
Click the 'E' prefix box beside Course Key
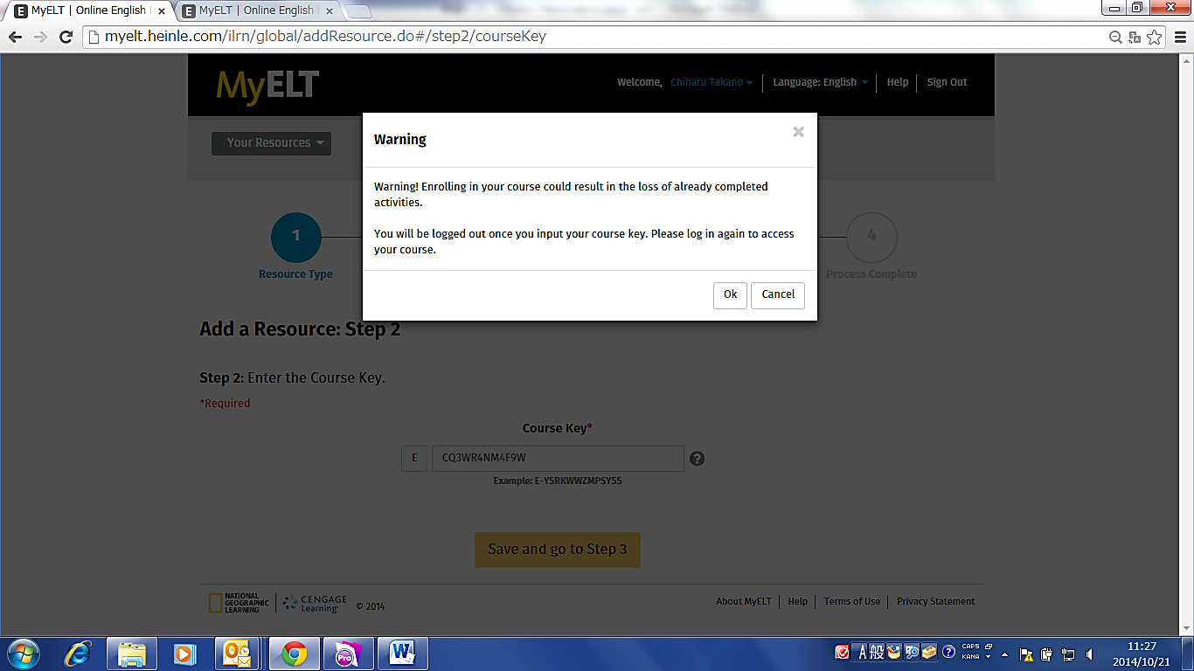tap(414, 459)
